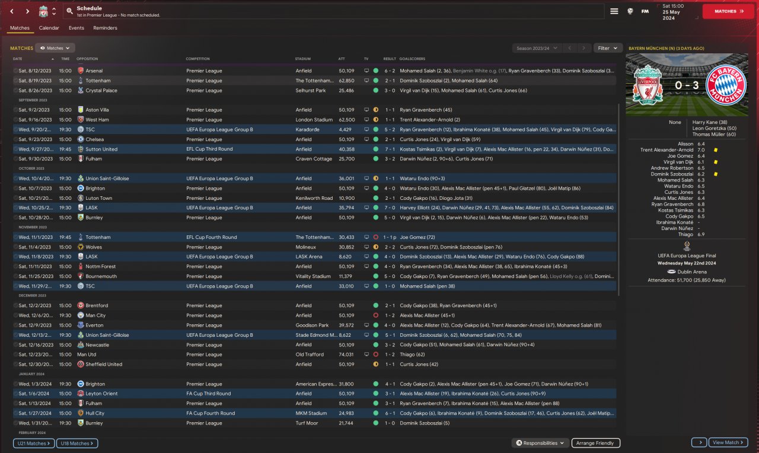Click the up/down club switcher chevrons
The image size is (759, 453).
coord(55,11)
